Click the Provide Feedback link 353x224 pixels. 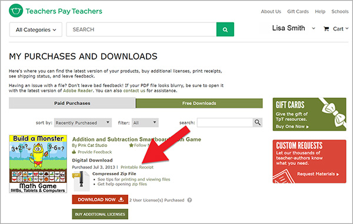click(x=95, y=152)
